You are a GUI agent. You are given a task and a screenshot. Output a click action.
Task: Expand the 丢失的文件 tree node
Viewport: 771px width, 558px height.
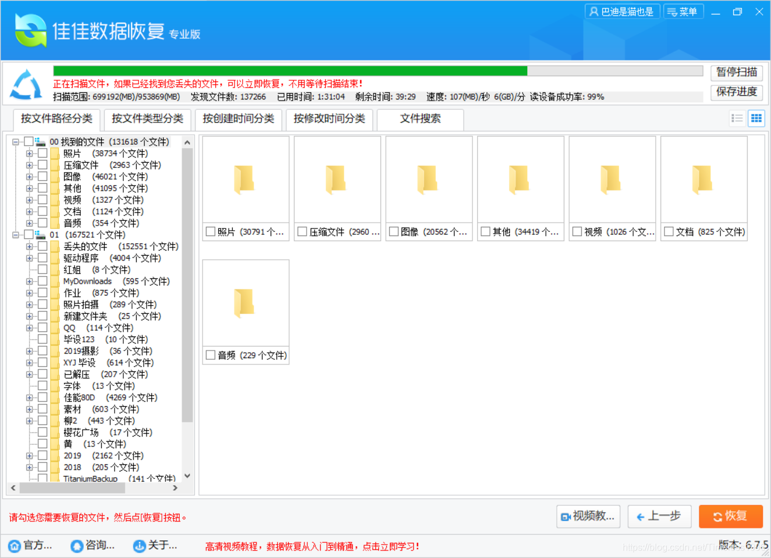tap(29, 246)
